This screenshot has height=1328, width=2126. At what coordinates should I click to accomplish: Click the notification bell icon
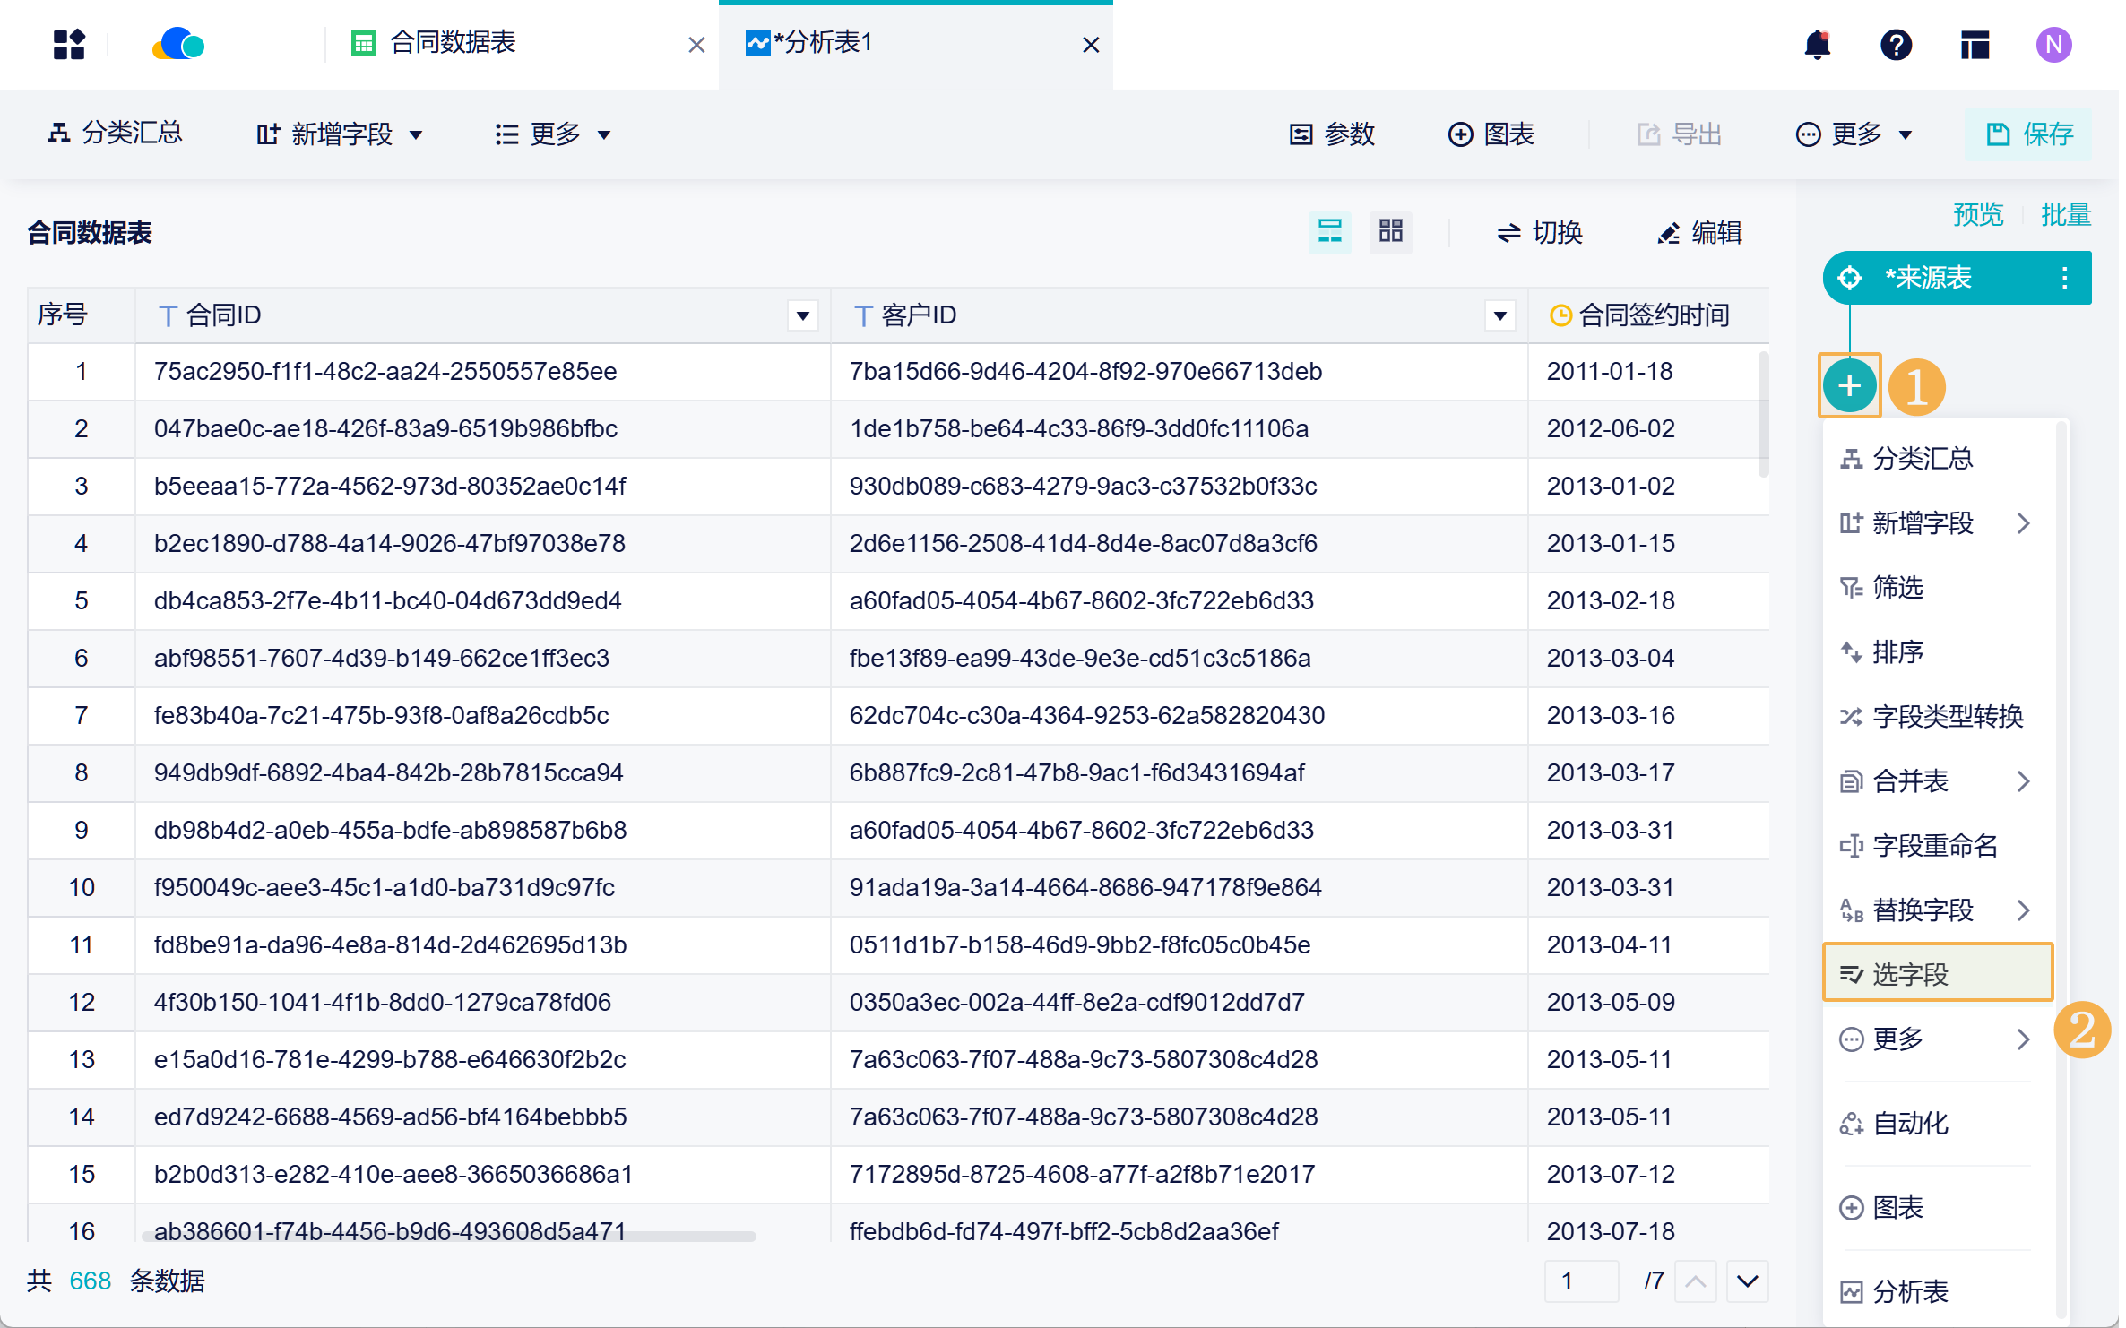point(1817,44)
